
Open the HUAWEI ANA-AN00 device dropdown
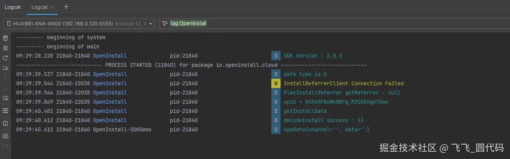(x=79, y=23)
